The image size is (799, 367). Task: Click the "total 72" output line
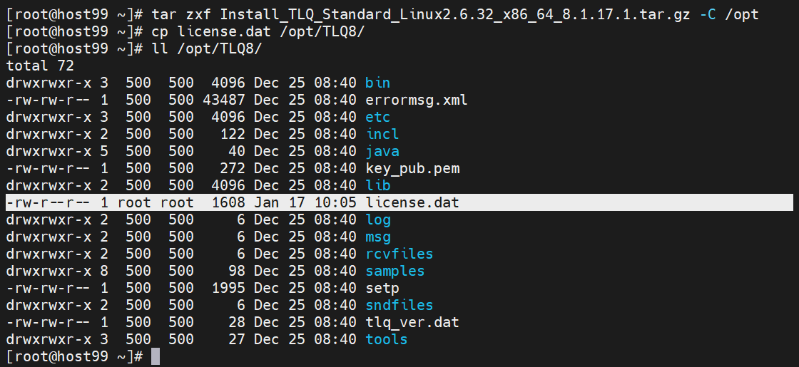click(x=40, y=66)
